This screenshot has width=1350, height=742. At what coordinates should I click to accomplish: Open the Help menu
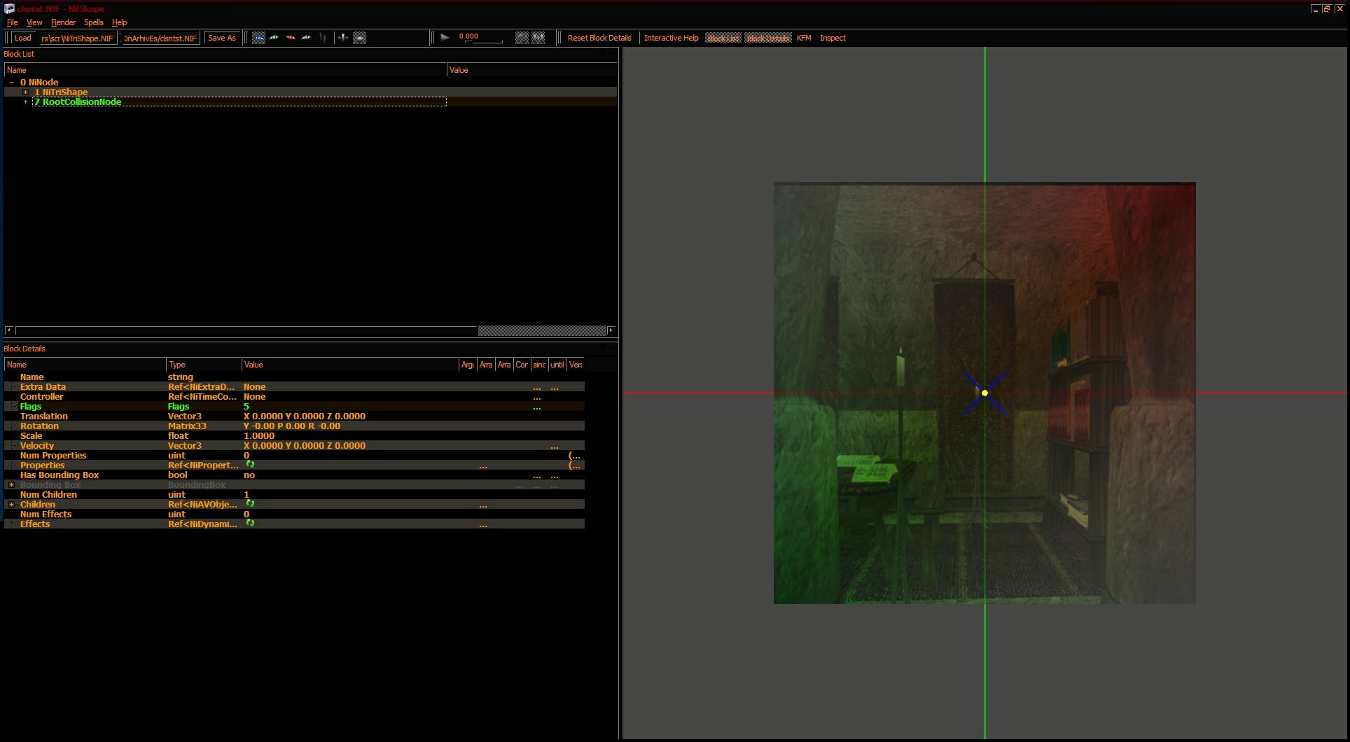click(120, 22)
